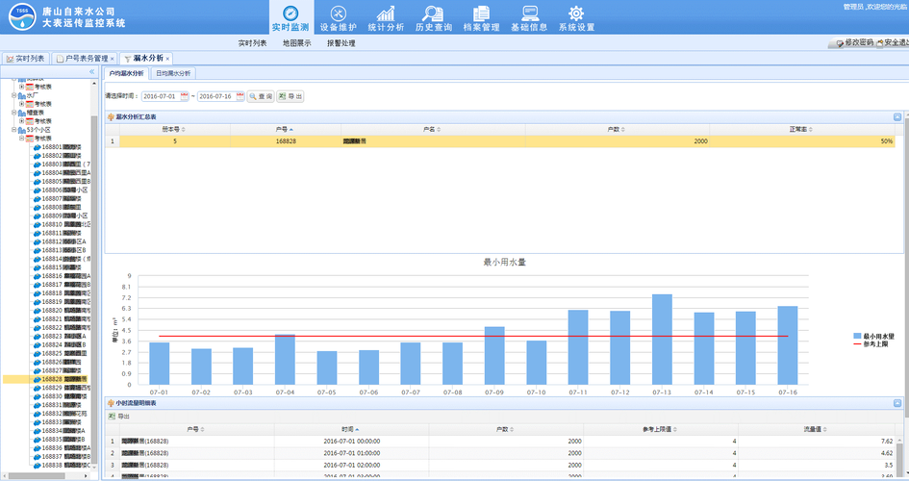Click the 导出 button beside 查询
This screenshot has width=909, height=481.
(290, 96)
